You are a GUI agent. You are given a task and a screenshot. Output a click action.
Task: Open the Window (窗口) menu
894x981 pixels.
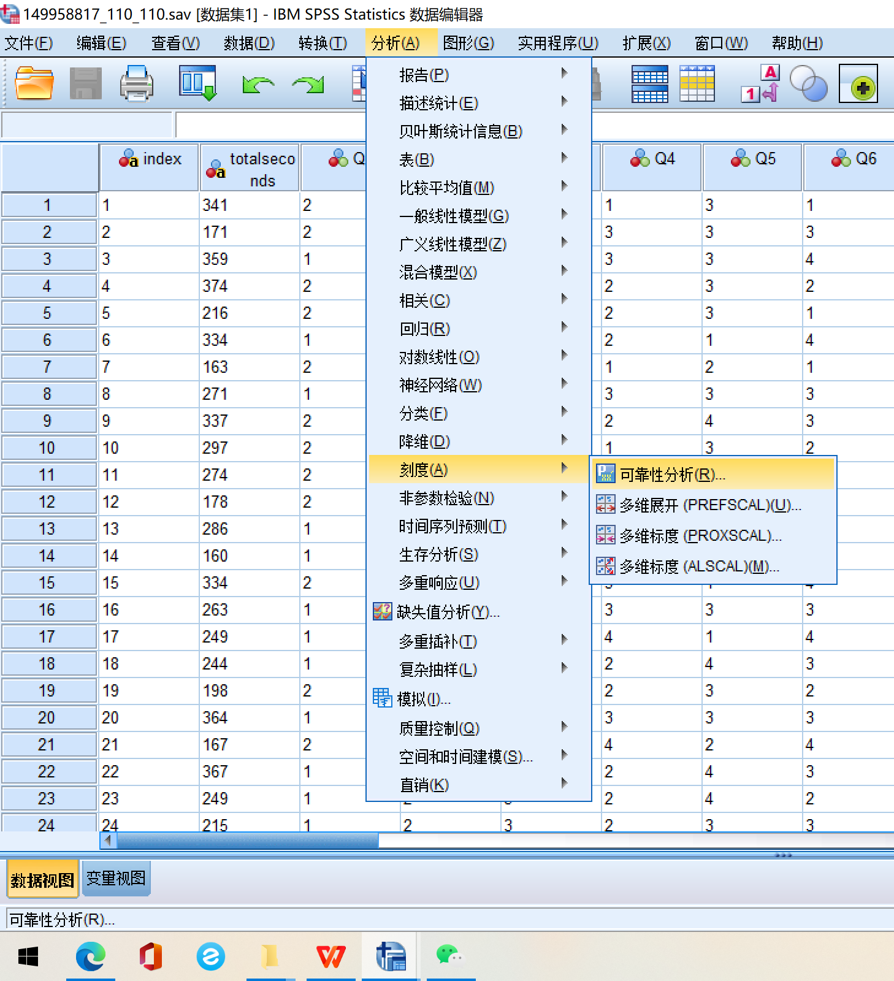[x=721, y=43]
